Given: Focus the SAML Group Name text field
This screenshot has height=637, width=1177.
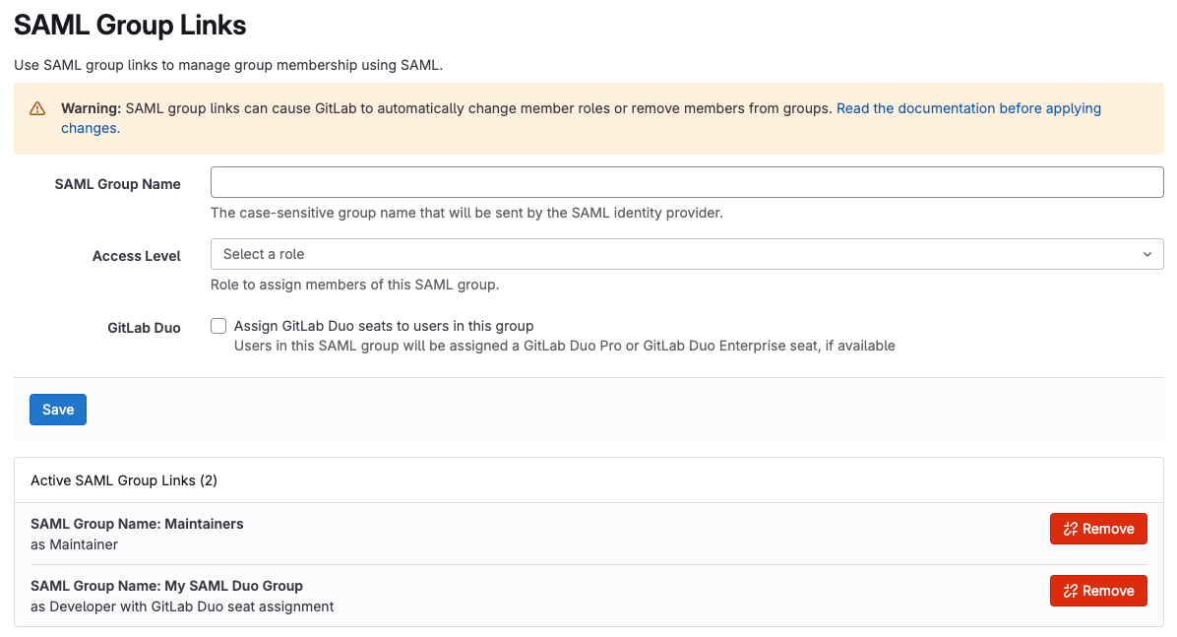Looking at the screenshot, I should click(x=686, y=182).
